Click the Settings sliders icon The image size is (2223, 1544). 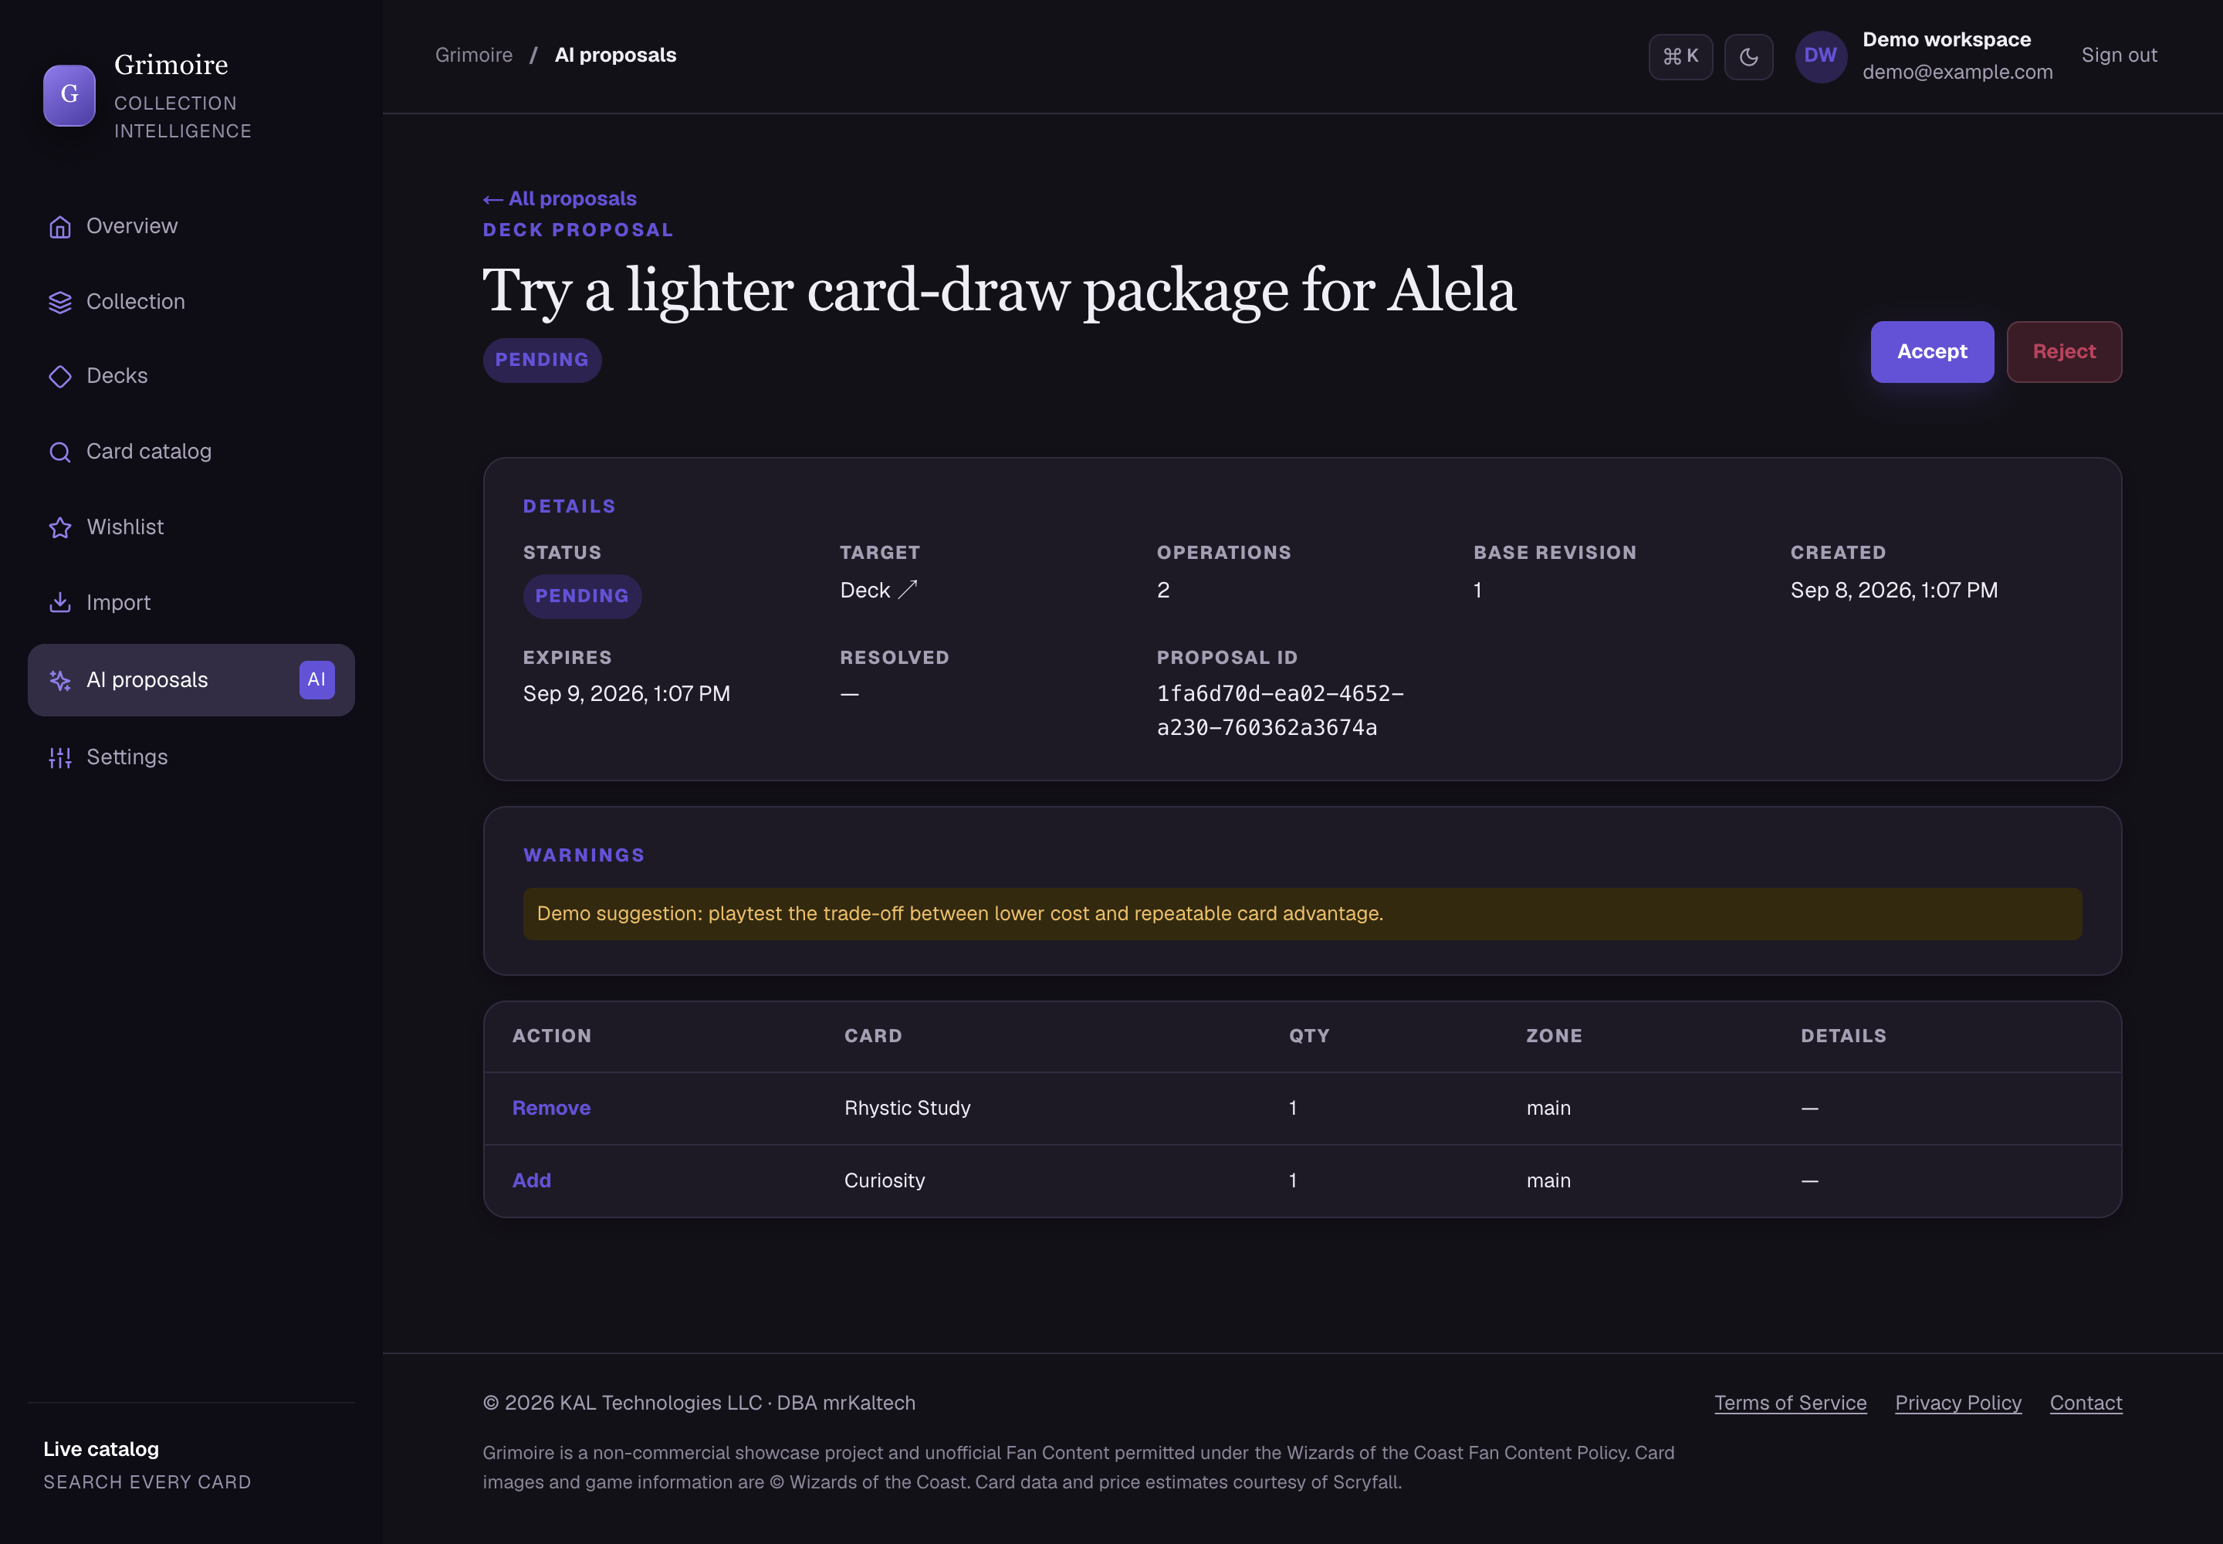click(60, 757)
